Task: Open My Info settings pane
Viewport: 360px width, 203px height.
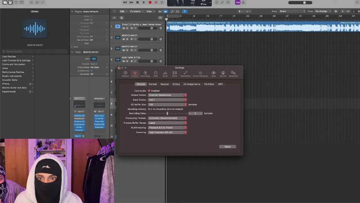Action: (x=223, y=74)
